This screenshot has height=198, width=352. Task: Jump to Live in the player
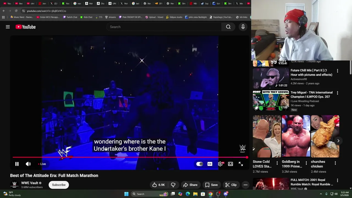click(x=42, y=164)
